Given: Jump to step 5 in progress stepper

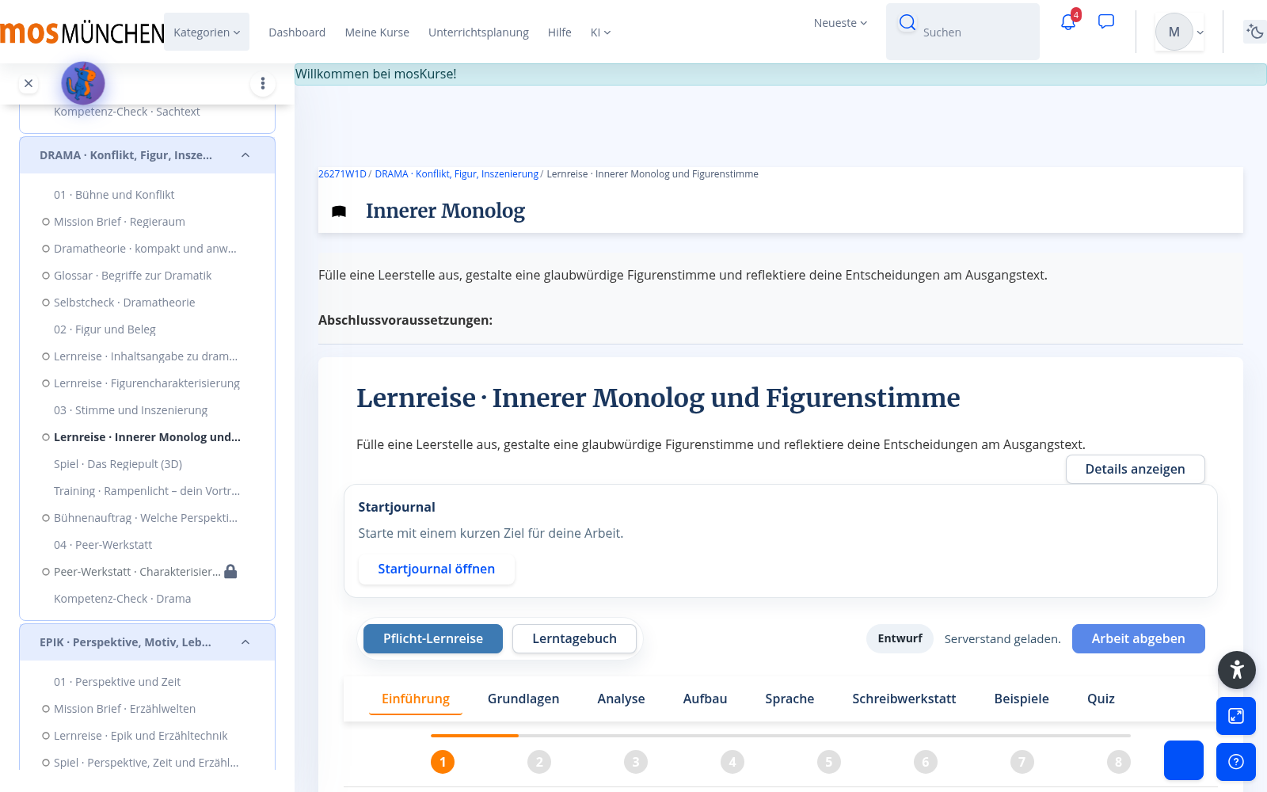Looking at the screenshot, I should coord(829,762).
